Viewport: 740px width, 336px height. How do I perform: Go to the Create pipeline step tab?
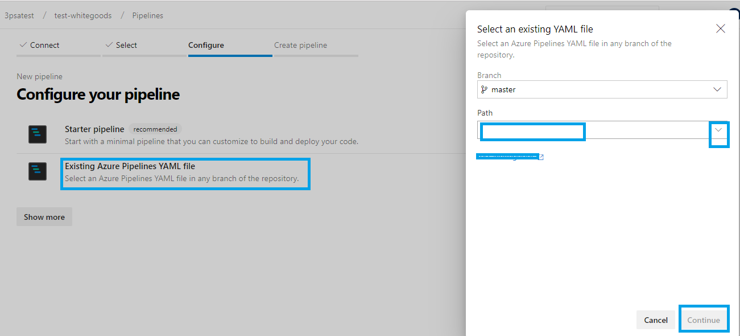tap(300, 45)
